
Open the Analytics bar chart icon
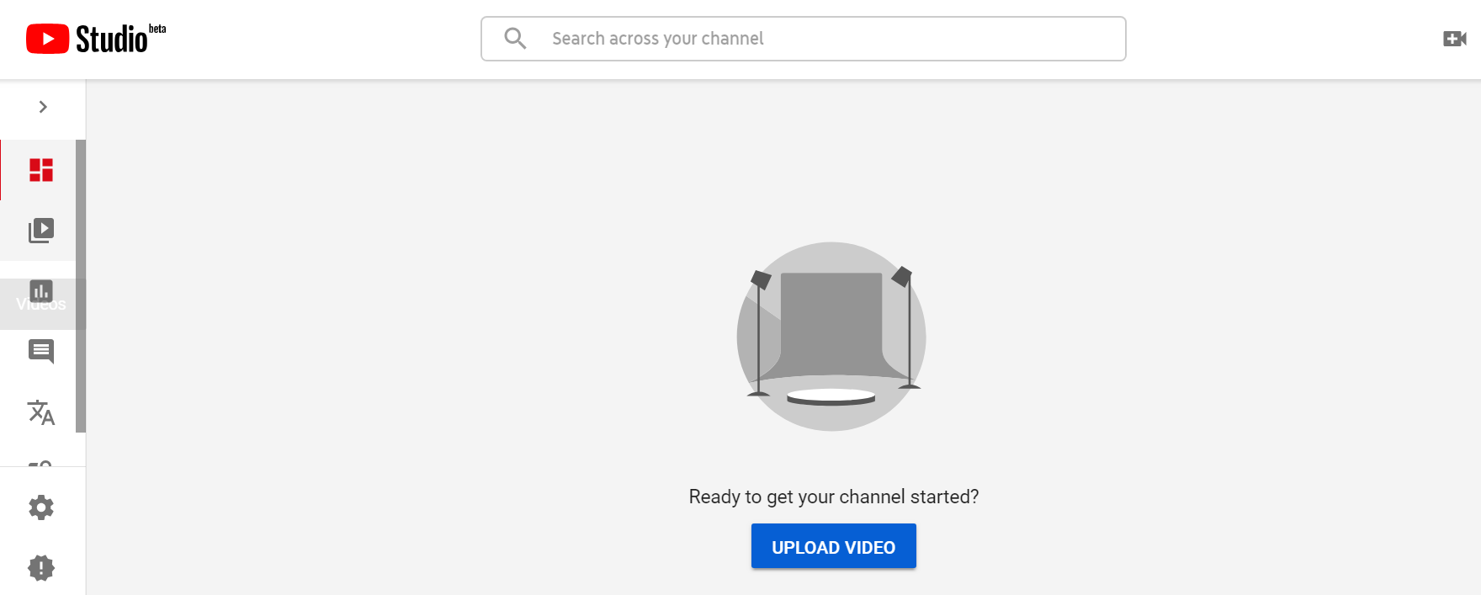click(41, 291)
